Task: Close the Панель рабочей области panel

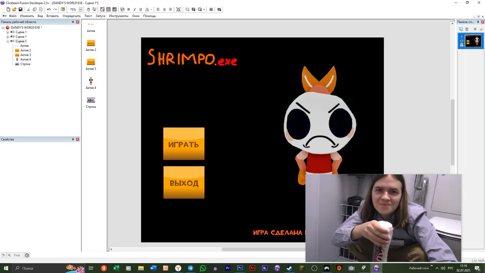Action: click(78, 22)
